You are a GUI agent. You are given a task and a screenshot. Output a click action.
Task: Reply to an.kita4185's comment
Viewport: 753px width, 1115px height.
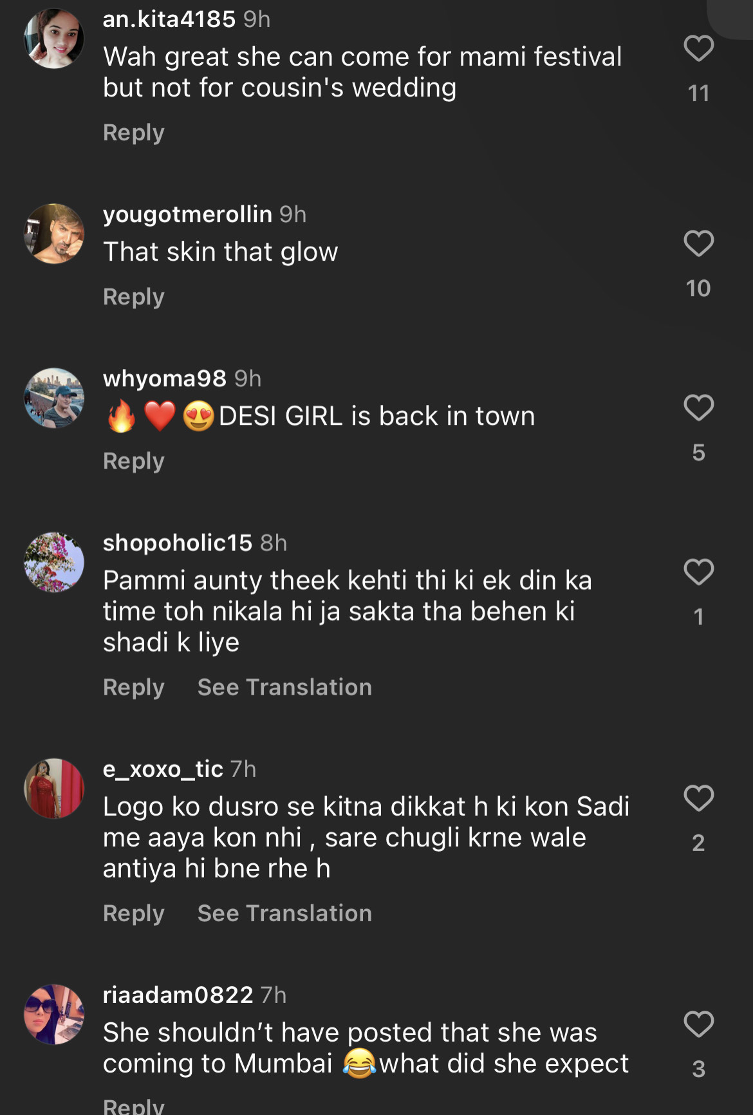(134, 133)
